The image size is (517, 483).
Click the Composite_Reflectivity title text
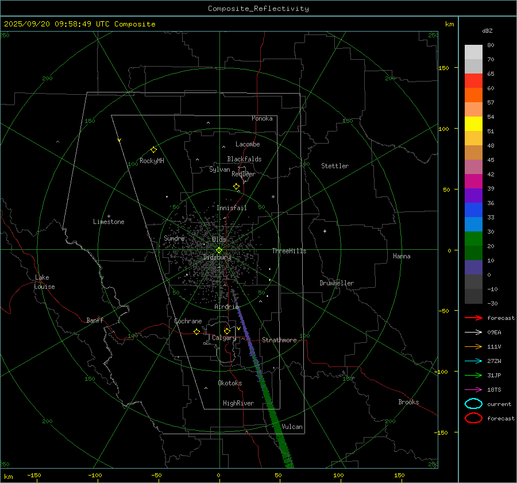coord(258,9)
